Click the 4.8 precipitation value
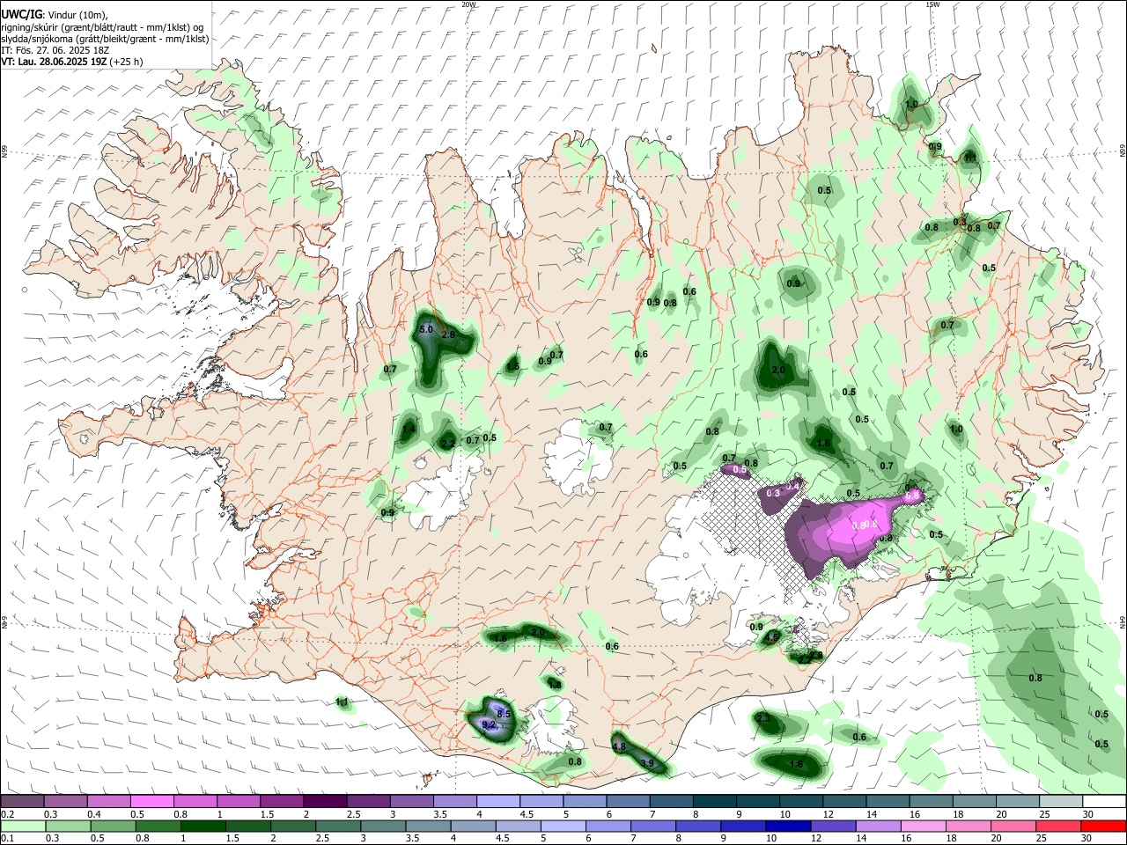Image resolution: width=1127 pixels, height=845 pixels. point(619,746)
